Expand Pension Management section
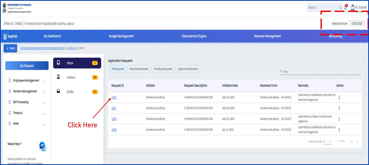Screen dimensions: 369x165 coord(44,92)
